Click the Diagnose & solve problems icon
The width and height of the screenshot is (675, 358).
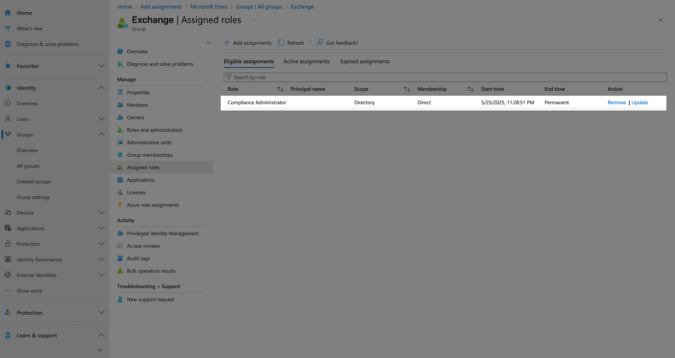[8, 44]
